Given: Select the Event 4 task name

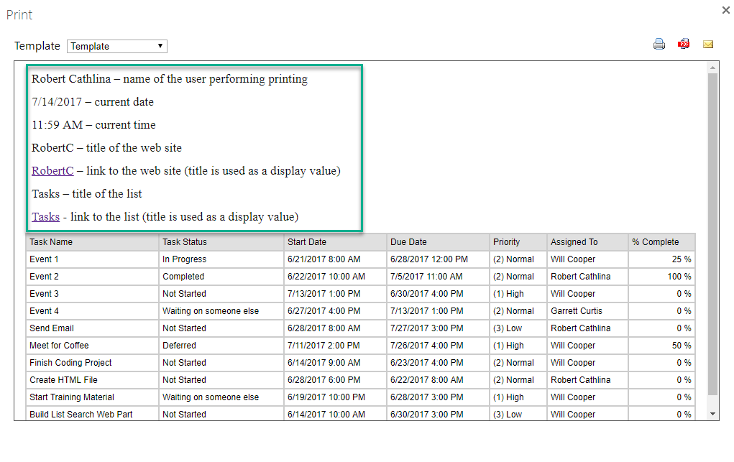Looking at the screenshot, I should point(44,311).
